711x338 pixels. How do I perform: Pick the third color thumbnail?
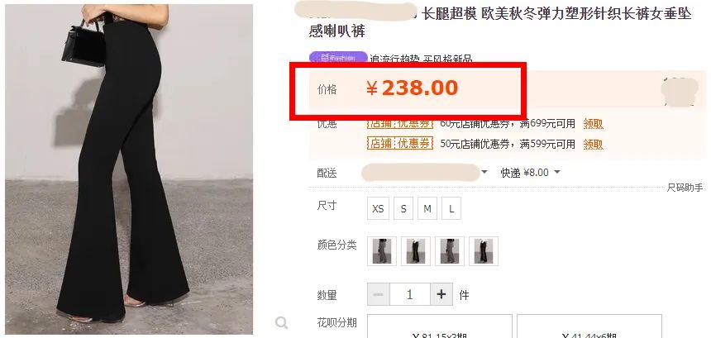tap(450, 251)
